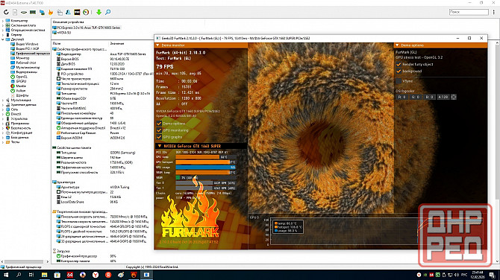Select Mantle in the tree
Screen dimensions: 500x280
click(x=21, y=86)
